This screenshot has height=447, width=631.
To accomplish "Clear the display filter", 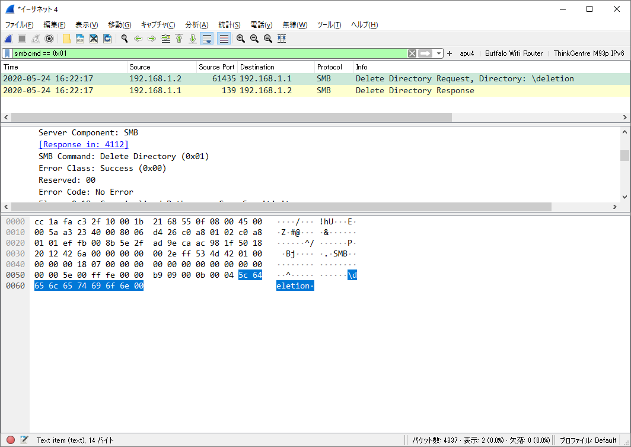I will point(412,53).
